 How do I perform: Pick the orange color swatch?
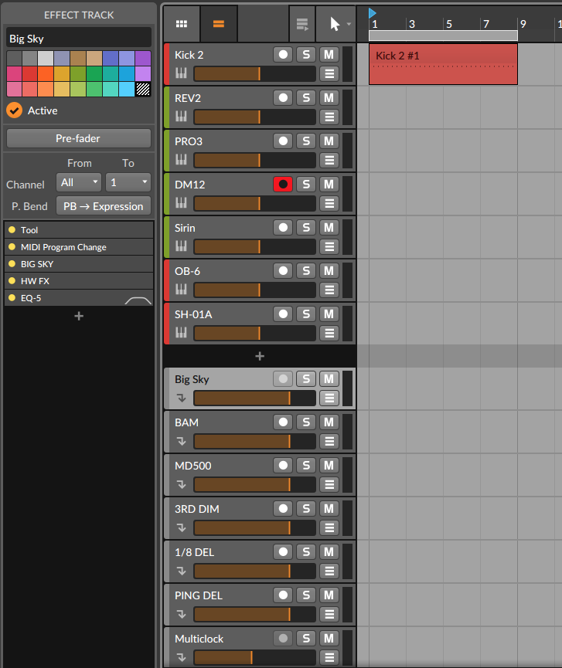(46, 73)
